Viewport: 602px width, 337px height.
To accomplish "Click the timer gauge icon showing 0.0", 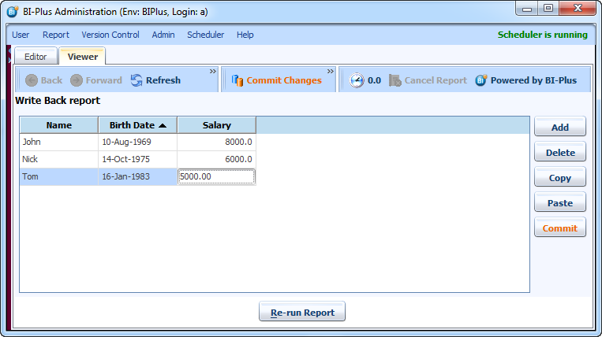I will (x=357, y=80).
